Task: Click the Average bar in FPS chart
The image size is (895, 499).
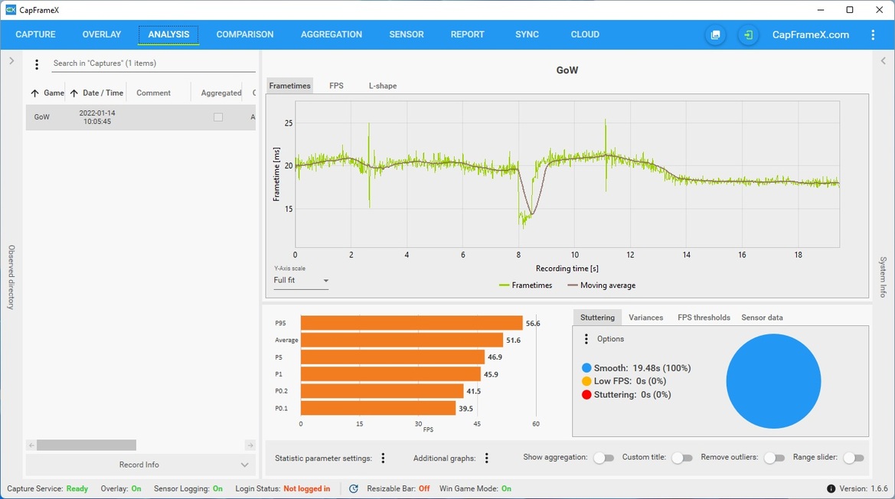Action: (x=402, y=340)
